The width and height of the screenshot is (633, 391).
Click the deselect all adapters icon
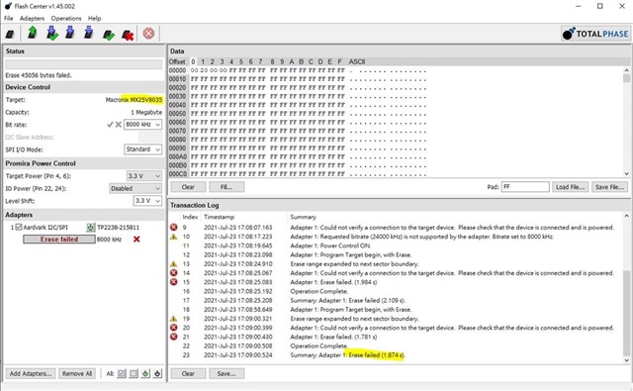click(134, 373)
